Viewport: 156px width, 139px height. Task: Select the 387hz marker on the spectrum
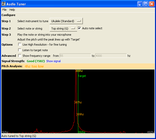78,102
